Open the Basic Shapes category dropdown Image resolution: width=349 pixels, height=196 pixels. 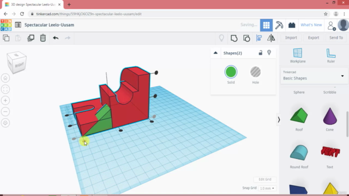click(x=314, y=76)
